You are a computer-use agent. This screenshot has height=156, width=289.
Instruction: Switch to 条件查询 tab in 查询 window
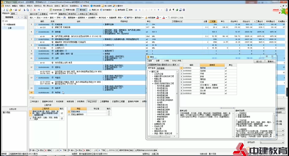161,68
